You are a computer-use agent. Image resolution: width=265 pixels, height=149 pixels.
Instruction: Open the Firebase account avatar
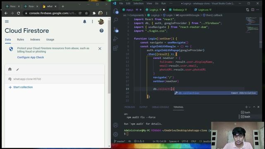(101, 22)
